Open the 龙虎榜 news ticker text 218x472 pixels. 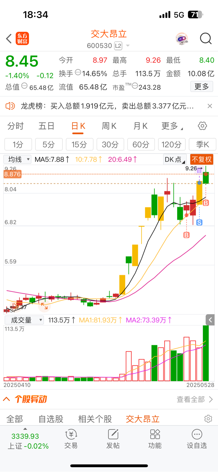(107, 106)
